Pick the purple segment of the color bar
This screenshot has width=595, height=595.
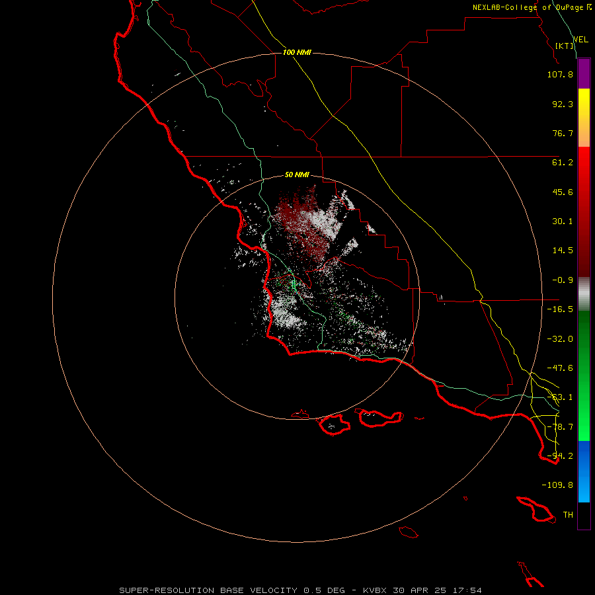[x=584, y=73]
